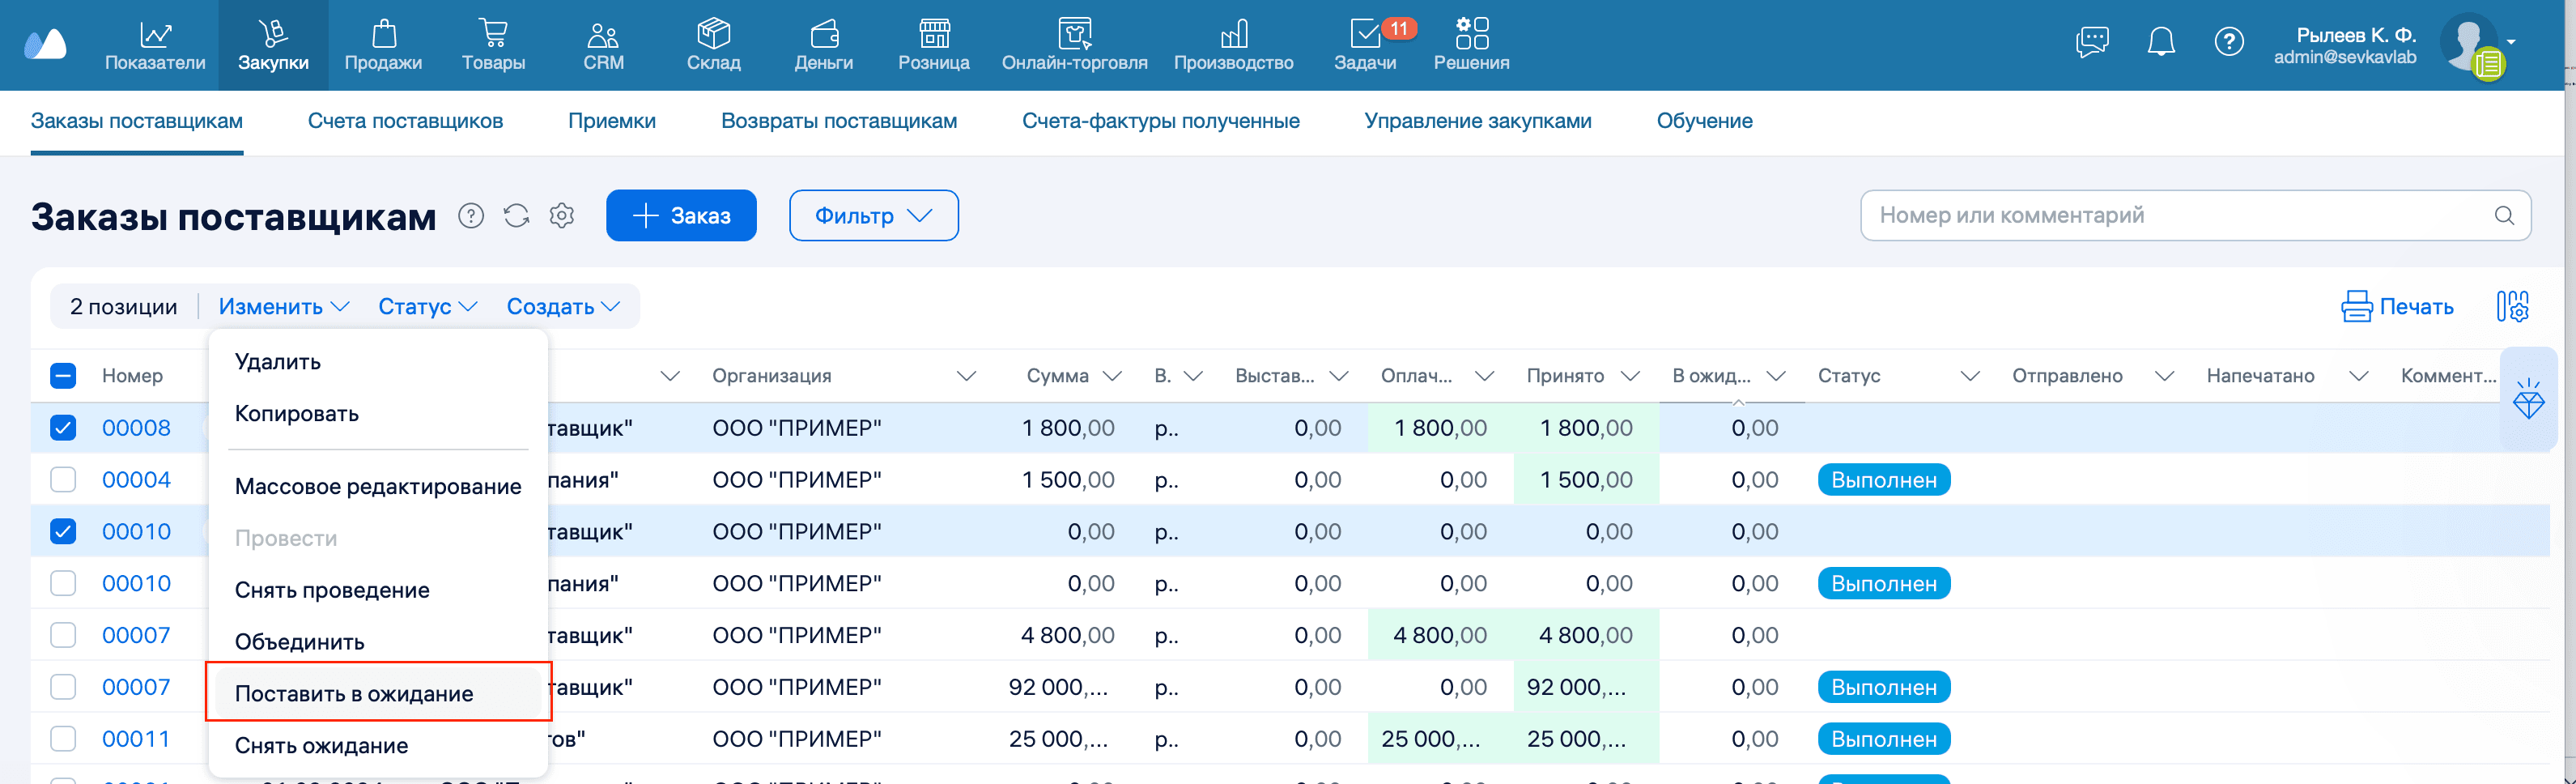Click the Номер или комментарий search field
Viewport: 2576px width, 784px height.
[x=2180, y=216]
